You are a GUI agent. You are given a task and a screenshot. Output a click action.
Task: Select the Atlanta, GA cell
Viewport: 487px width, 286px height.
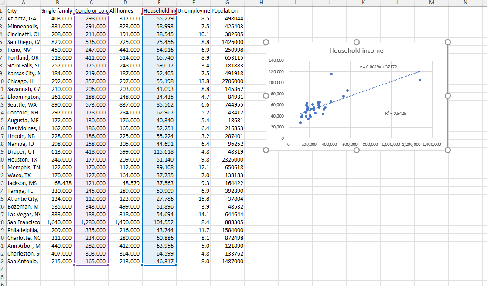[23, 19]
